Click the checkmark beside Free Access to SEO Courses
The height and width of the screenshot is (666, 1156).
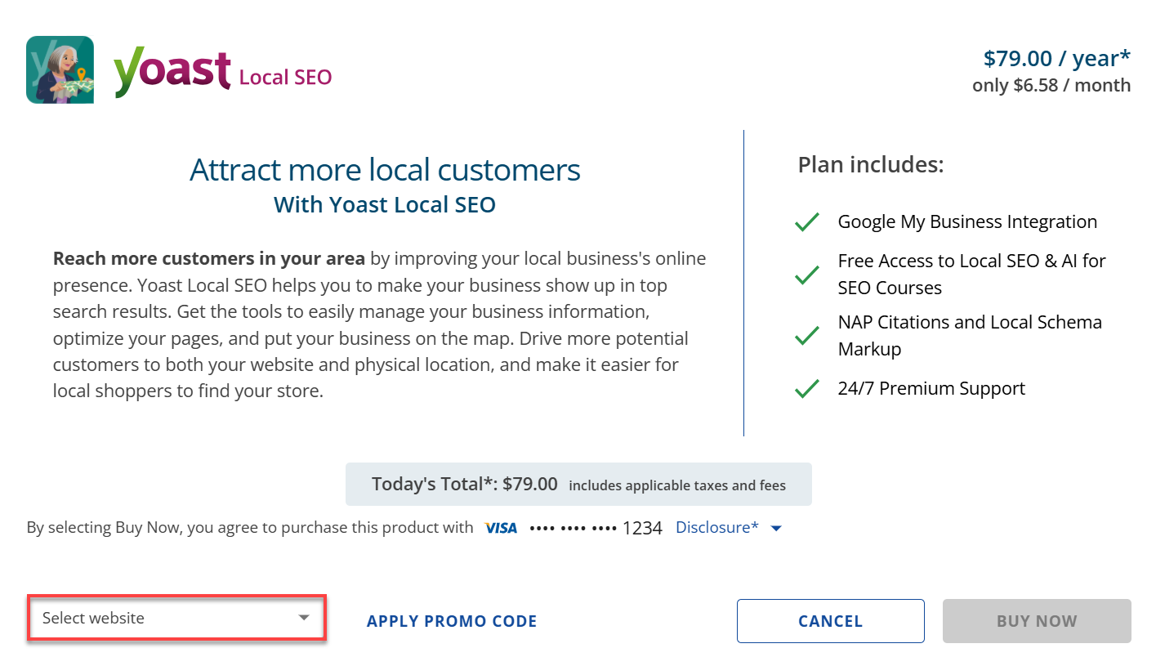(x=806, y=275)
